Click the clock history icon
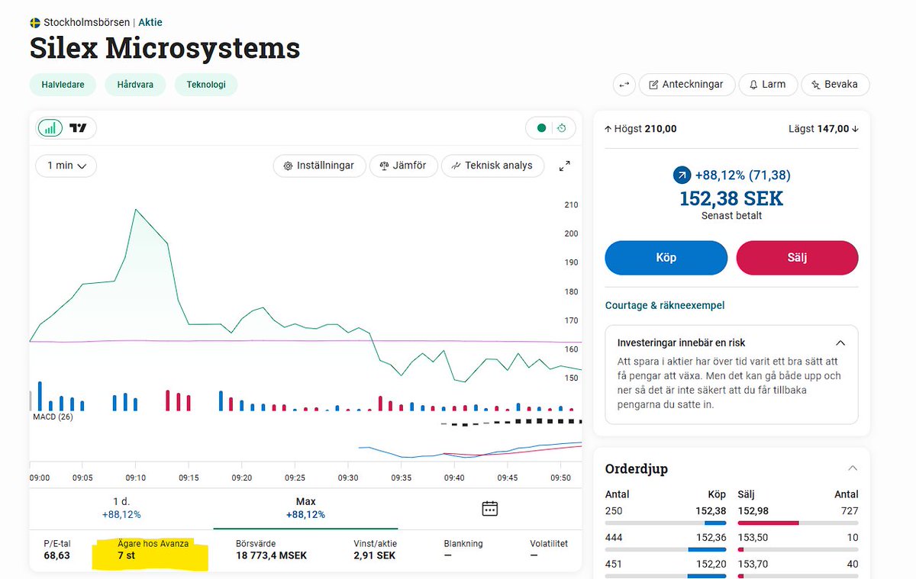The height and width of the screenshot is (579, 916). click(x=562, y=128)
